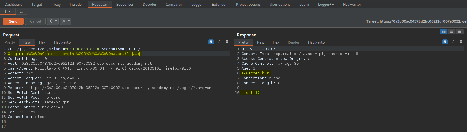Click the User-Agent header line
467x132 pixels.
coord(99,68)
